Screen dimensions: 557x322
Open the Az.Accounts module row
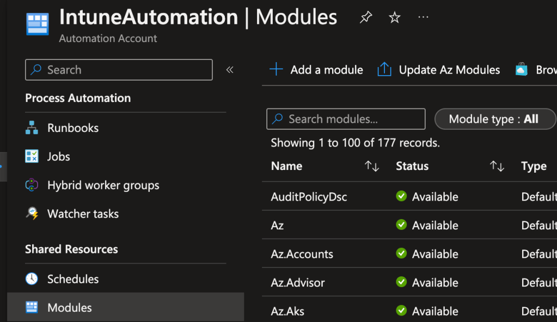(302, 254)
